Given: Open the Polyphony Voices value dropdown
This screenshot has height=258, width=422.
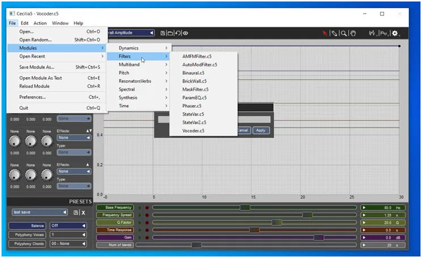Looking at the screenshot, I should [68, 235].
